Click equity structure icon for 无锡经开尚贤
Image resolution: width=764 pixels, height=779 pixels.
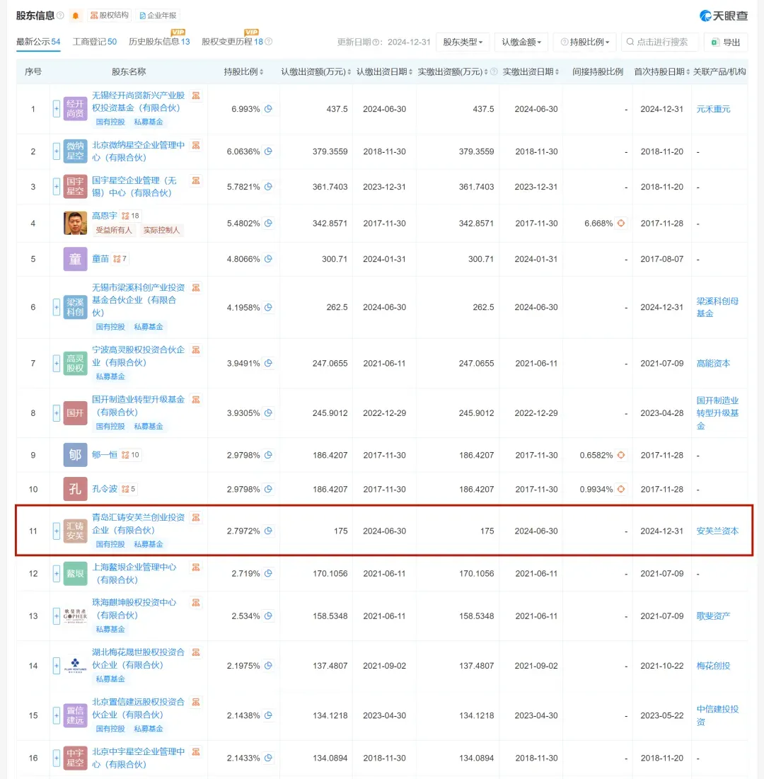196,96
